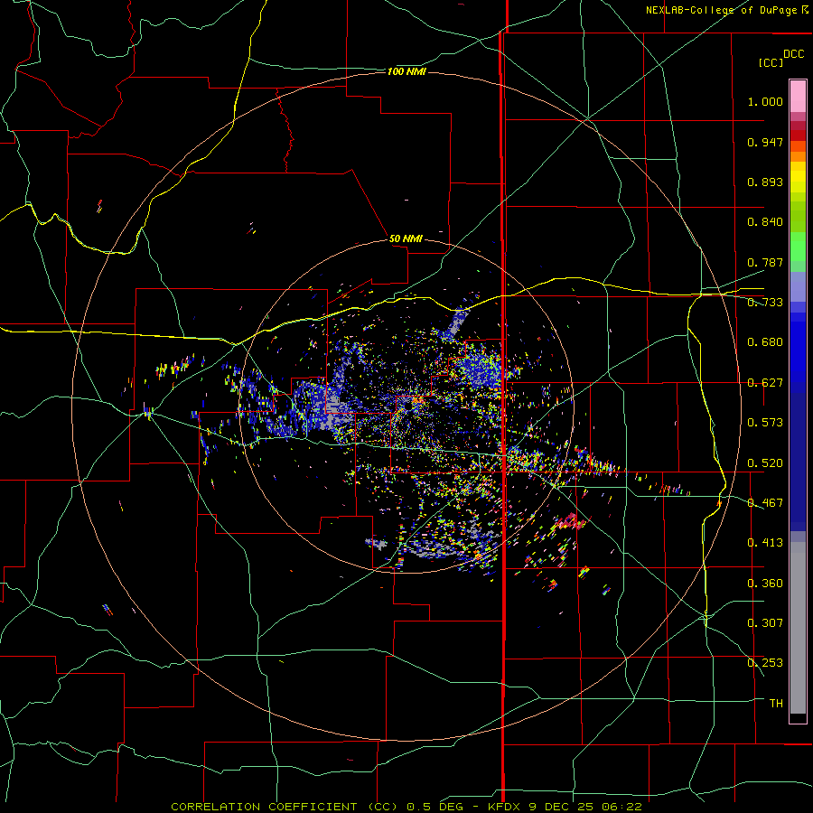Select the 0.787 legend value
Viewport: 813px width, 813px height.
pyautogui.click(x=765, y=262)
